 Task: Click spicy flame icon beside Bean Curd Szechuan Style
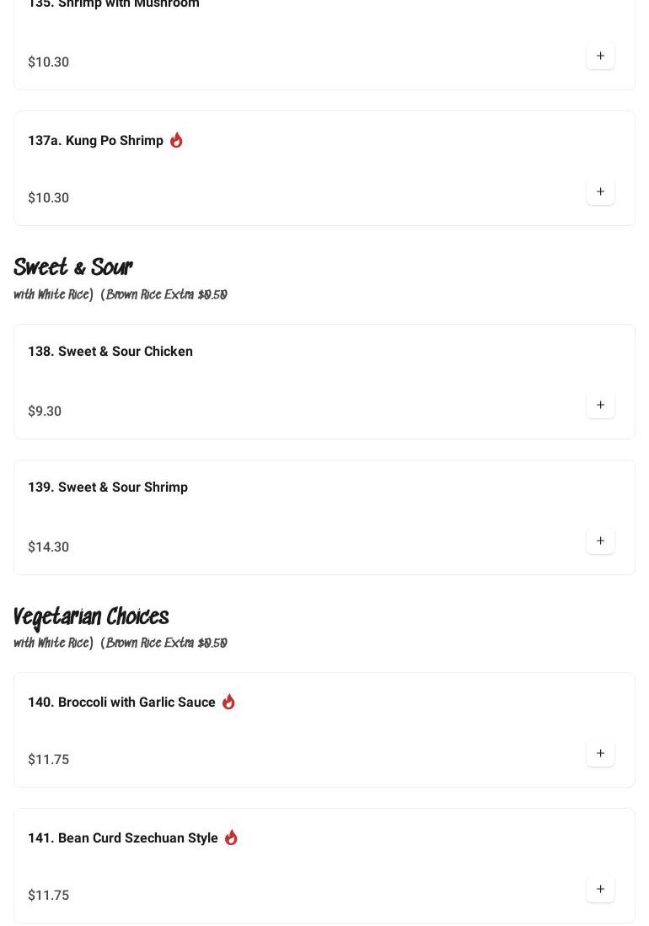click(x=231, y=837)
